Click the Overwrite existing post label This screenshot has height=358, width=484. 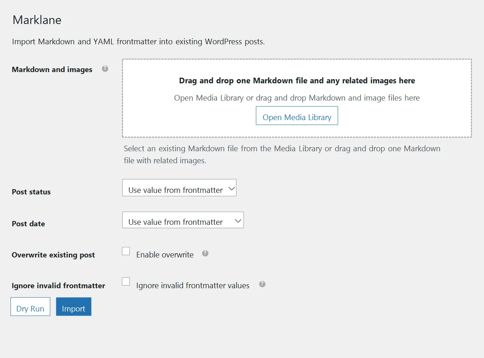pyautogui.click(x=53, y=255)
